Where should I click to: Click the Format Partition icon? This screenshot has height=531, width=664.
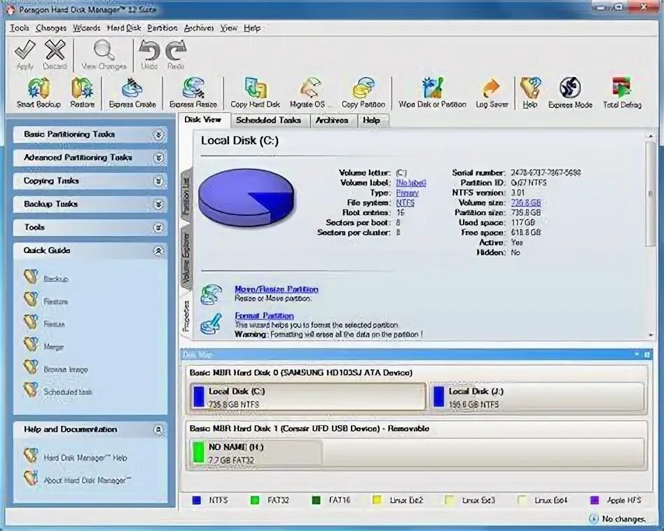pos(212,324)
